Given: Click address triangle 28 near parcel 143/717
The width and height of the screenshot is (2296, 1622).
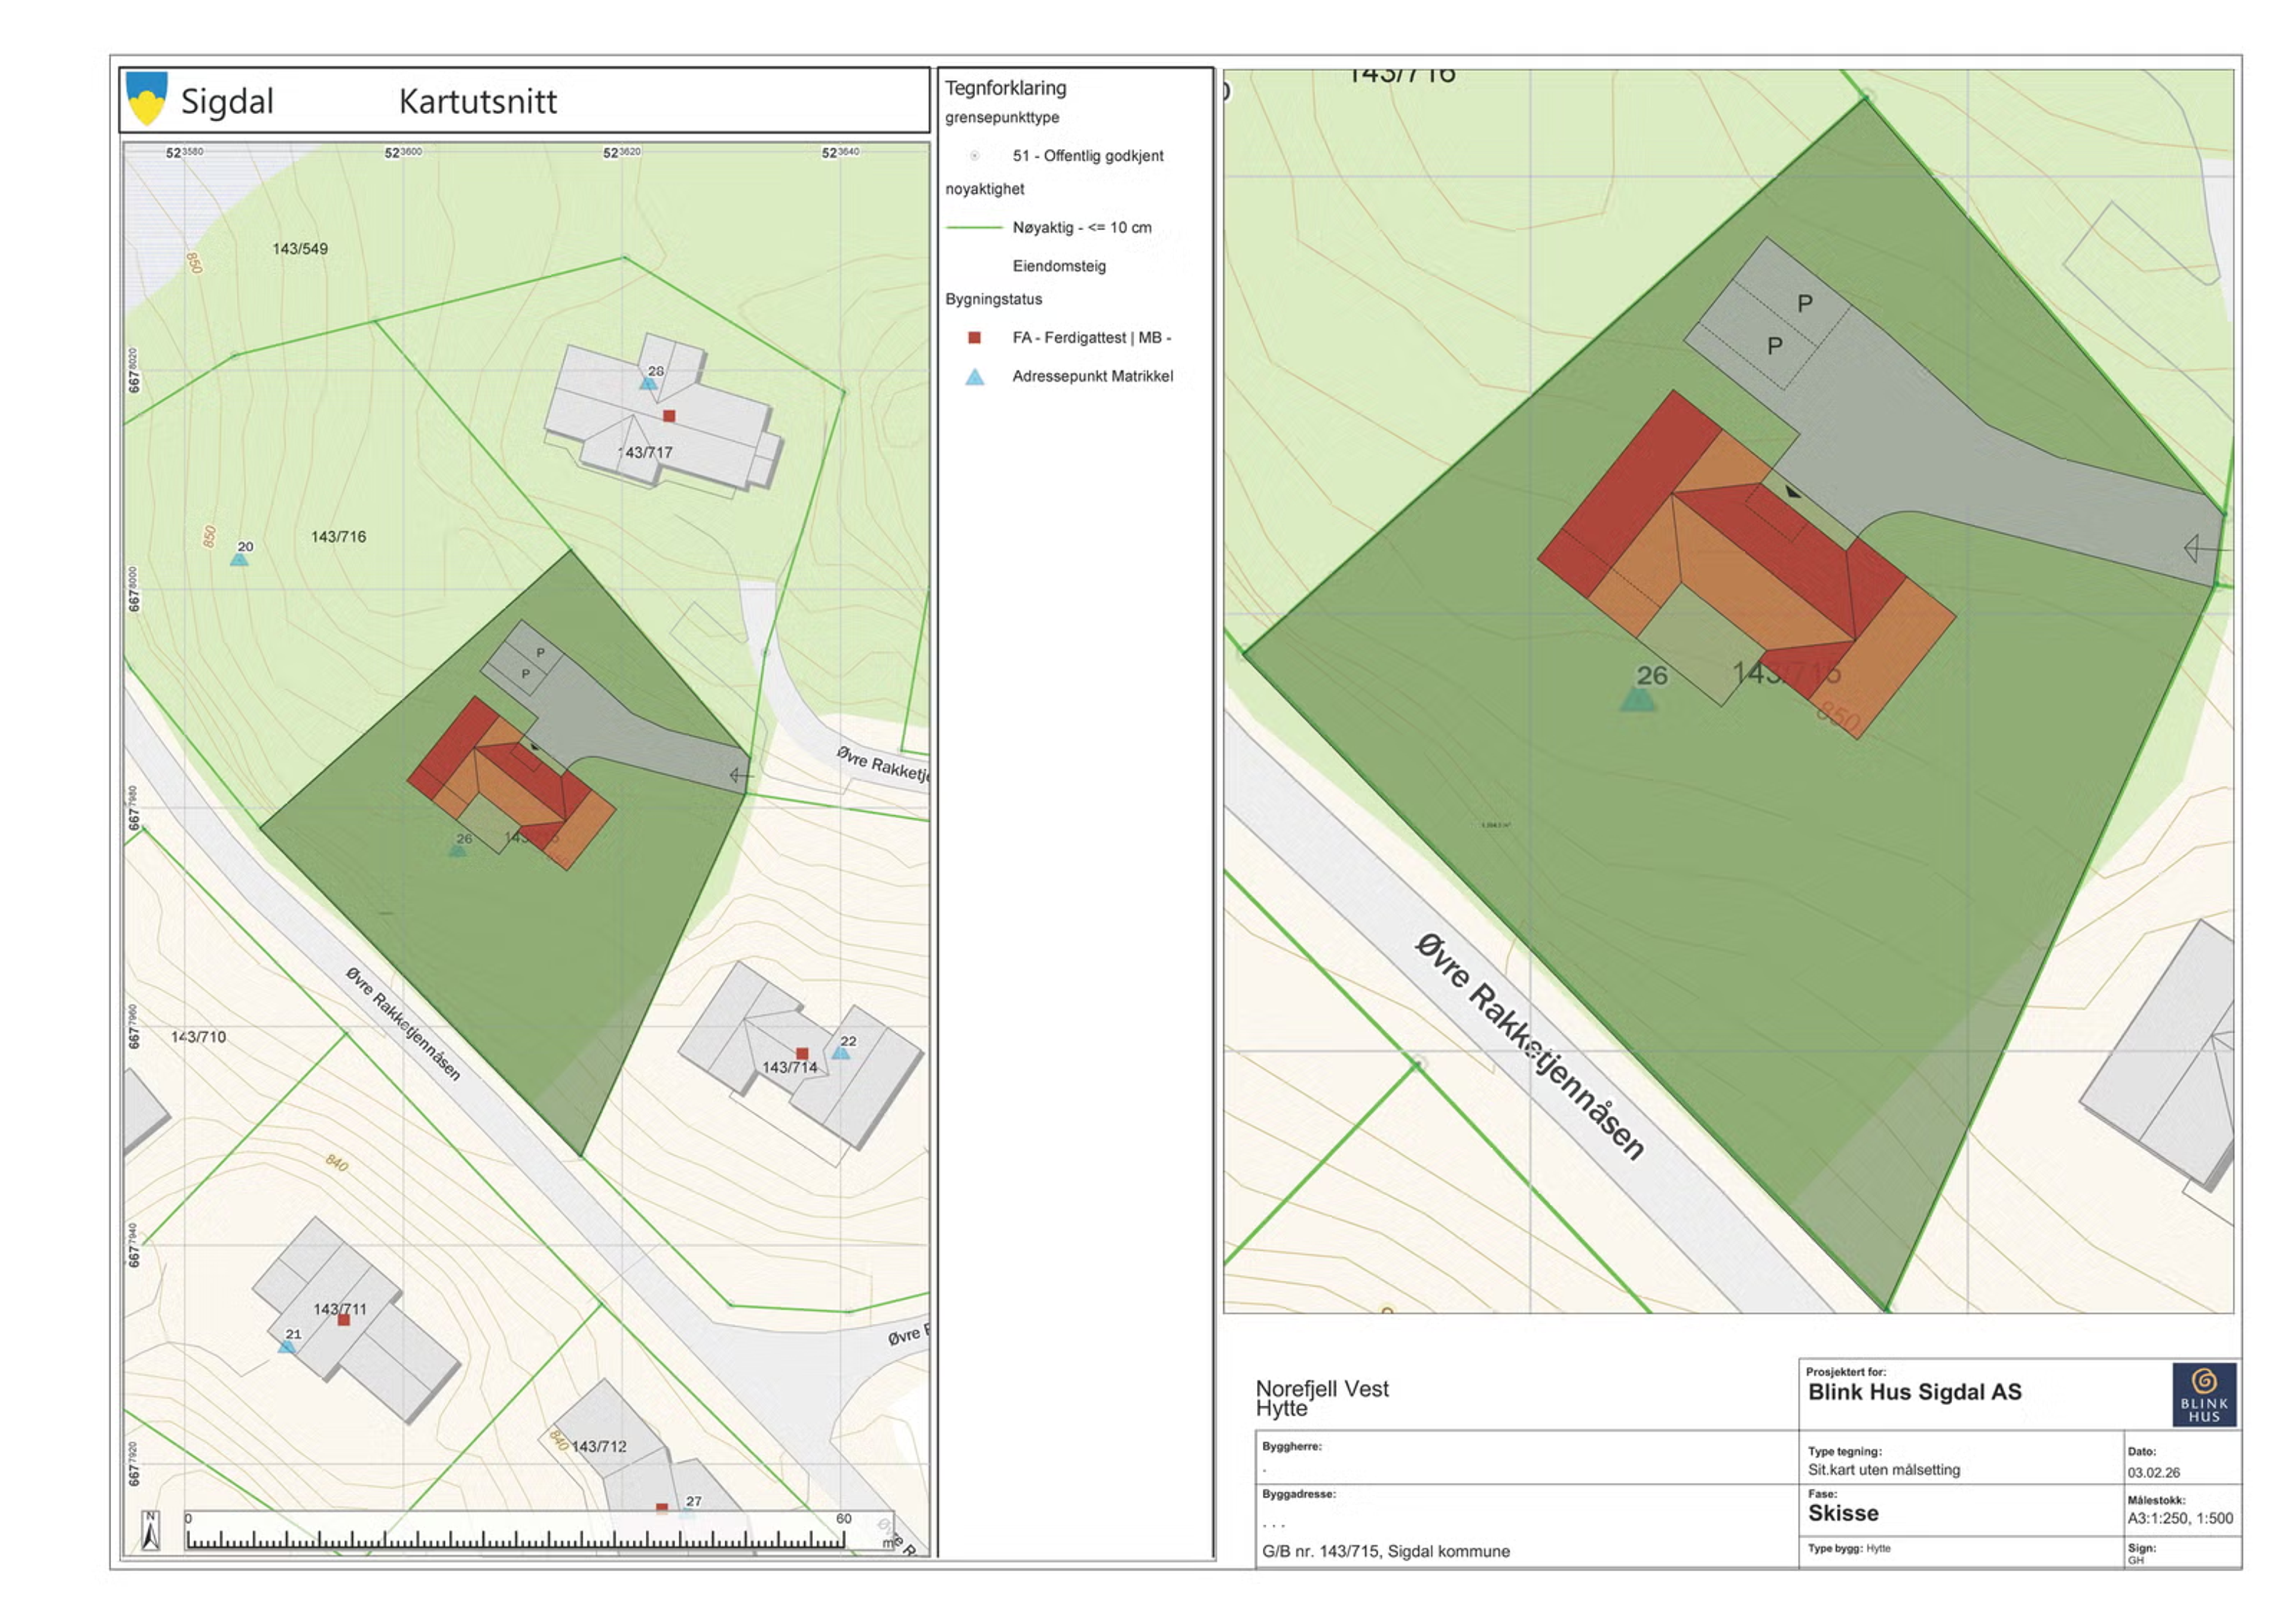Looking at the screenshot, I should (648, 382).
